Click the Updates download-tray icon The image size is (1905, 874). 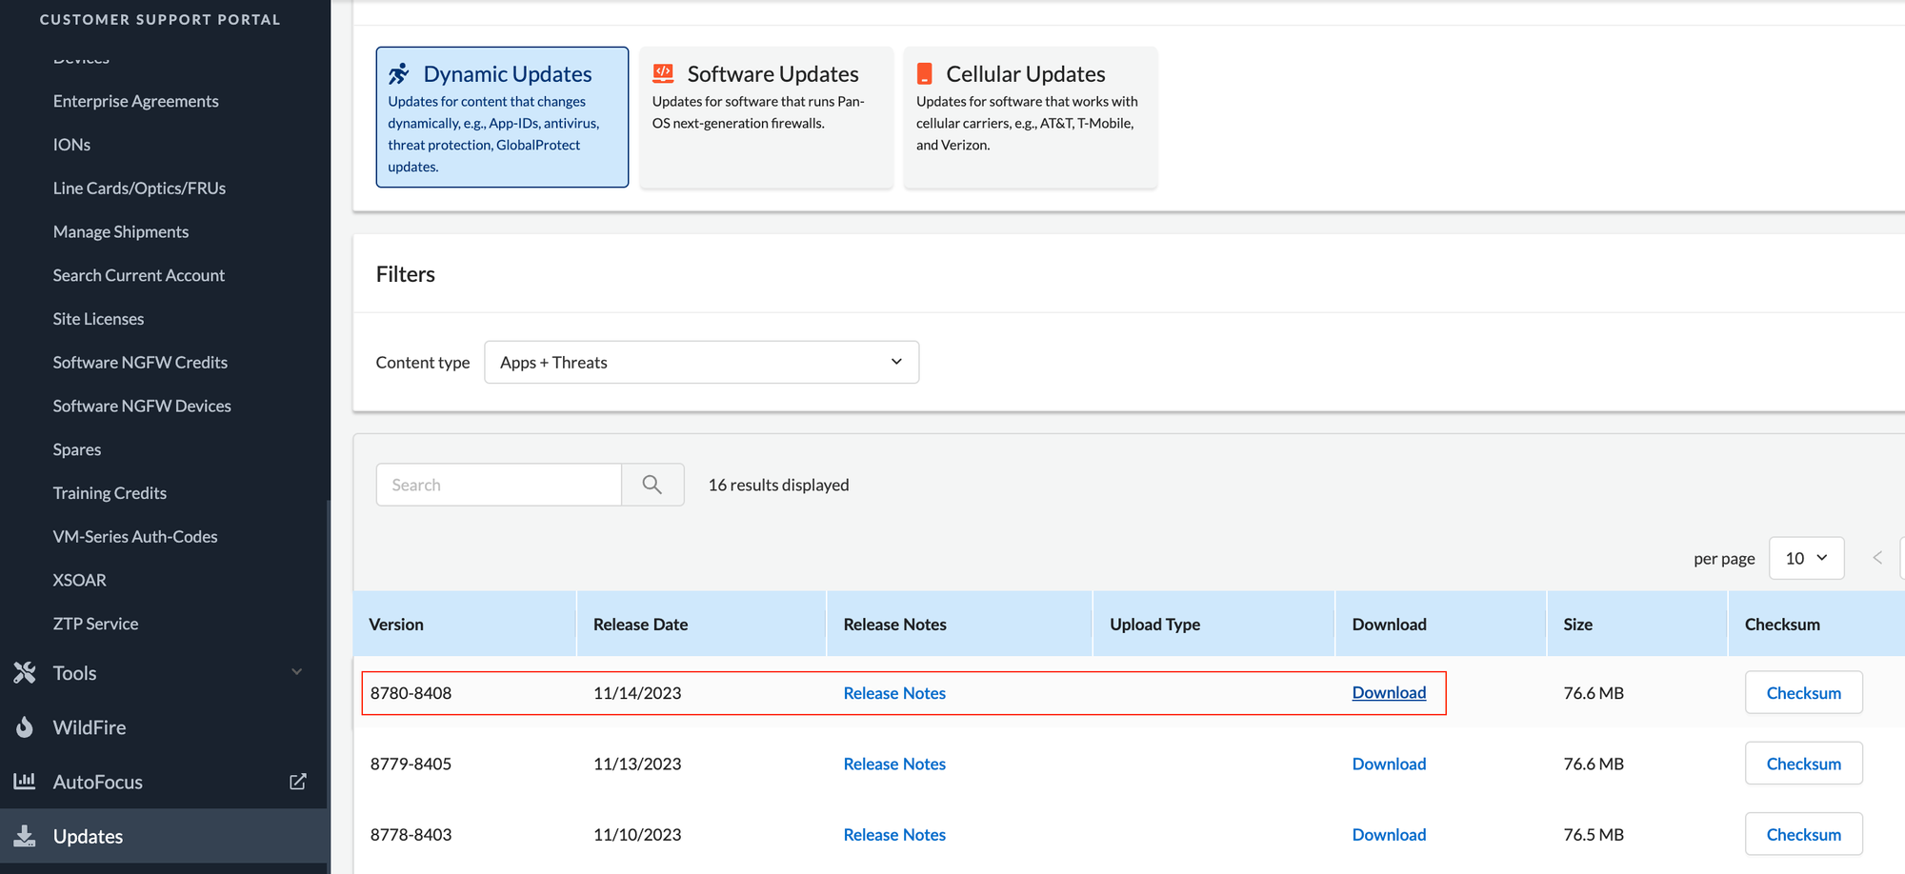[25, 836]
